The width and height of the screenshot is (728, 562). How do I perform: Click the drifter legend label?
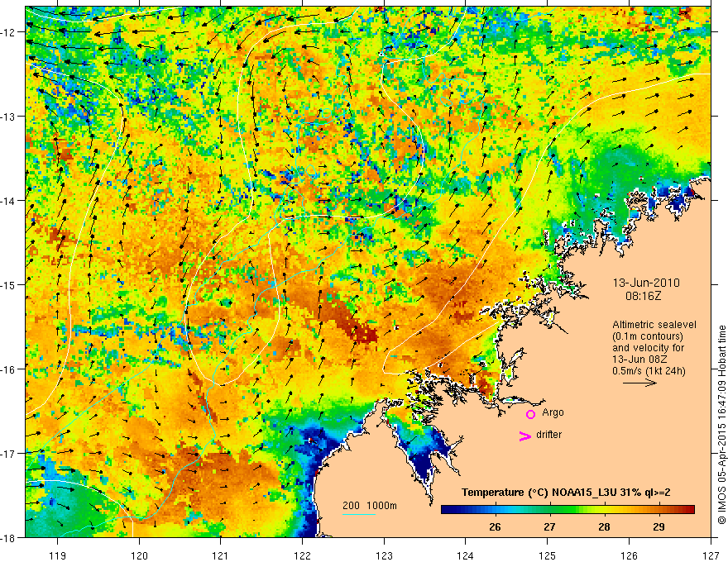[x=548, y=435]
